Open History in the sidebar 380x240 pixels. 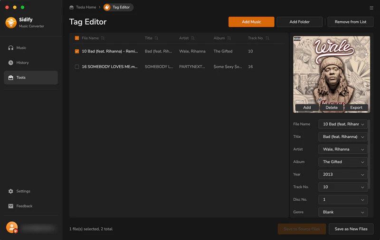(x=31, y=63)
